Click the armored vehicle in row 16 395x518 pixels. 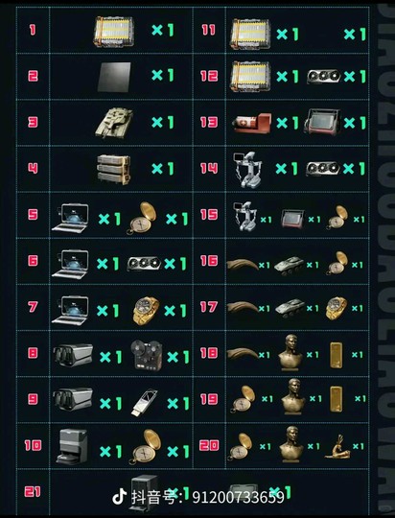[x=289, y=267]
